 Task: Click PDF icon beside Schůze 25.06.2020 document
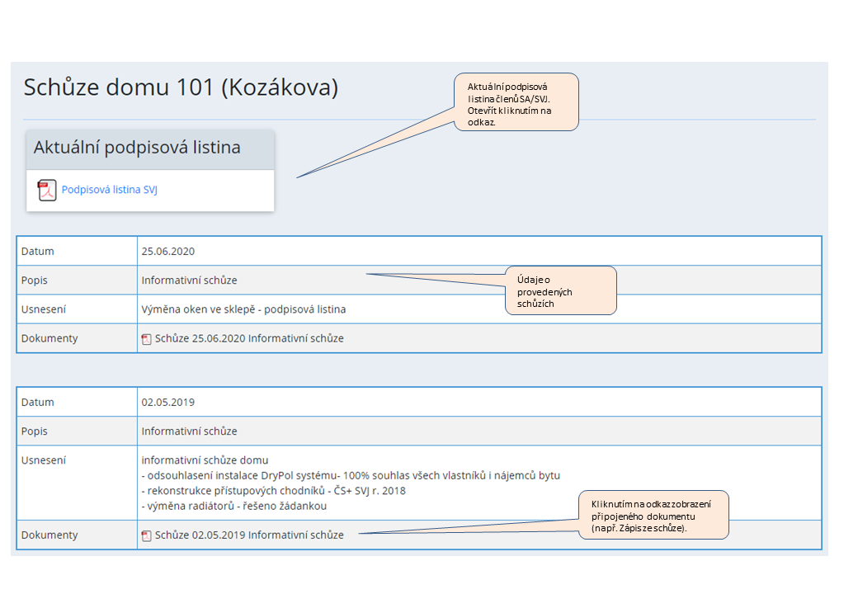point(147,339)
